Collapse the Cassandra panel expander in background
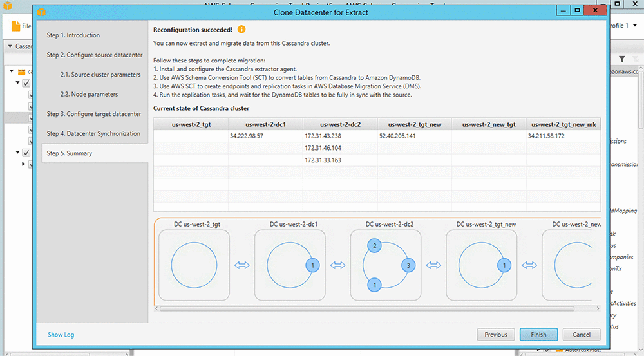This screenshot has width=644, height=356. tap(10, 46)
